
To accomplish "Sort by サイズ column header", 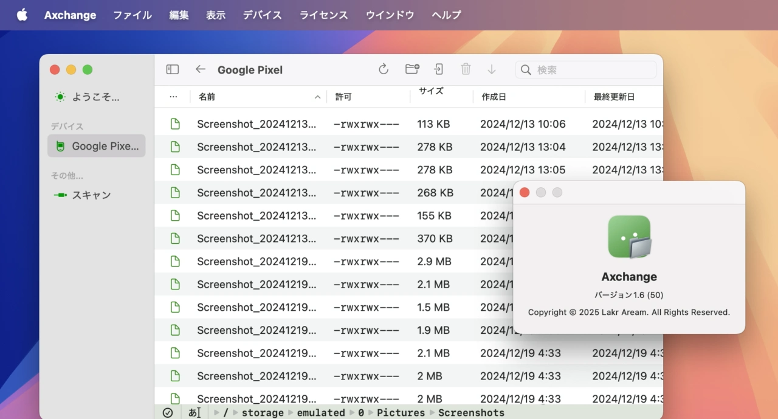I will tap(431, 91).
